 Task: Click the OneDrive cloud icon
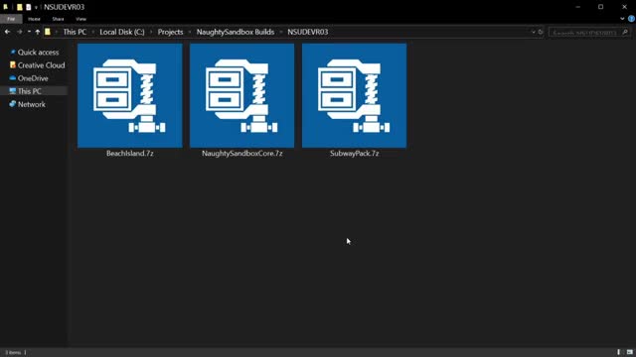click(x=13, y=77)
